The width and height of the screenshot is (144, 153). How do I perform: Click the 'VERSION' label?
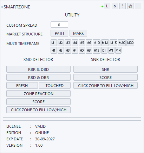click(x=14, y=145)
